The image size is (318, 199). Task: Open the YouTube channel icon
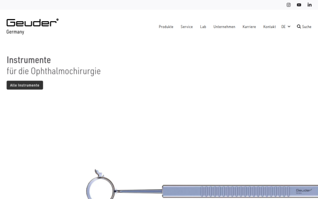[299, 5]
